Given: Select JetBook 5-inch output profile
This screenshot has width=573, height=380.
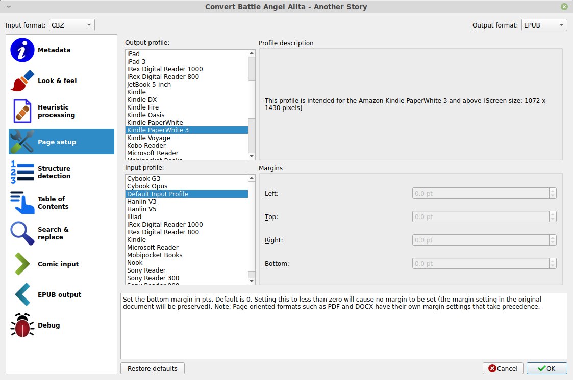Looking at the screenshot, I should (x=187, y=84).
